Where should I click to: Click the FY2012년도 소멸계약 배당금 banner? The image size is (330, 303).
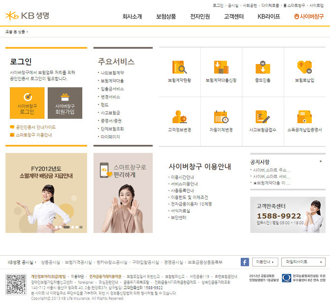[x=46, y=193]
